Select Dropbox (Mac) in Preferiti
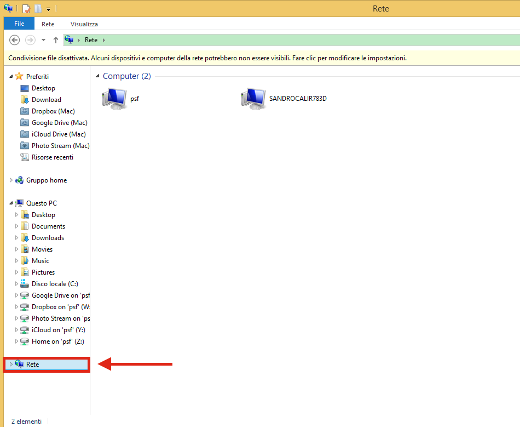The height and width of the screenshot is (427, 520). click(53, 111)
